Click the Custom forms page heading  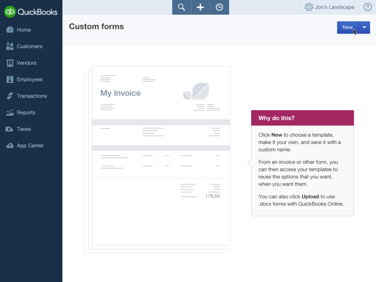pyautogui.click(x=96, y=26)
